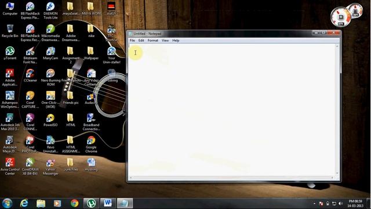Show hidden system tray icons
The image size is (371, 209).
click(x=314, y=204)
